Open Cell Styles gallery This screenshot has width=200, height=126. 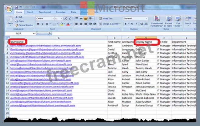(x=178, y=21)
